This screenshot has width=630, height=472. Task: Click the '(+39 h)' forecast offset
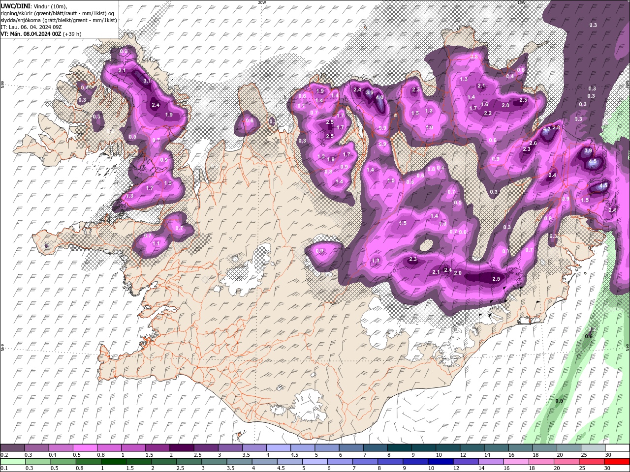(x=72, y=34)
